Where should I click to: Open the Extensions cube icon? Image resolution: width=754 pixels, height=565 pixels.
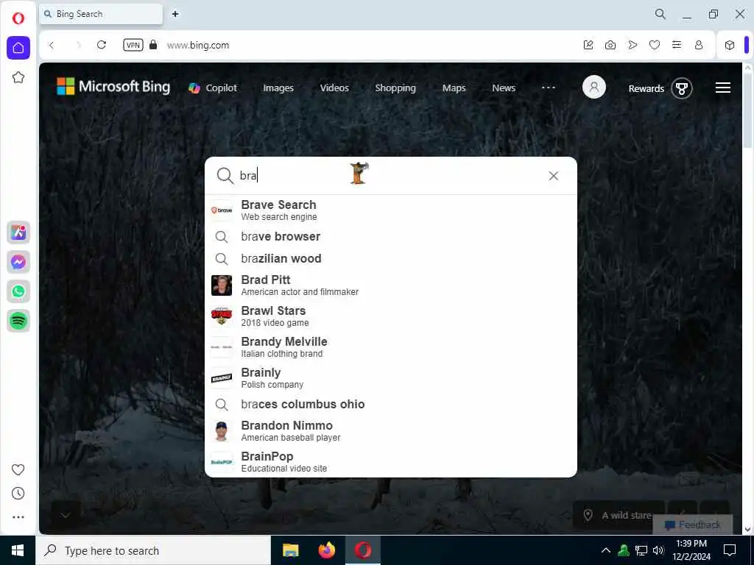[730, 45]
